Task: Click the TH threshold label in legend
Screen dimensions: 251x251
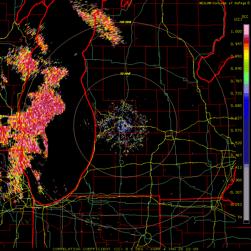Action: (x=240, y=217)
